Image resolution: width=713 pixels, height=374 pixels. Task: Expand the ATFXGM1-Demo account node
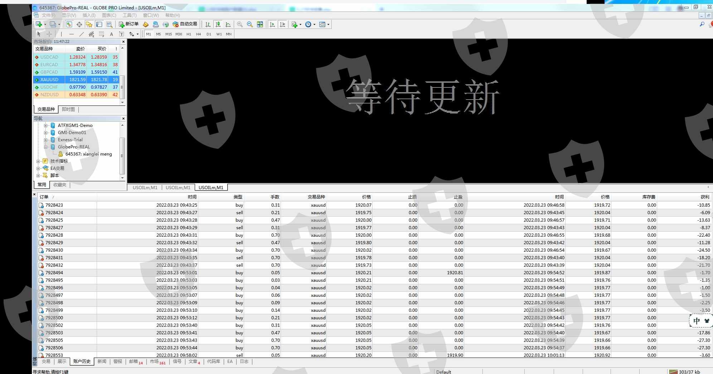(46, 126)
